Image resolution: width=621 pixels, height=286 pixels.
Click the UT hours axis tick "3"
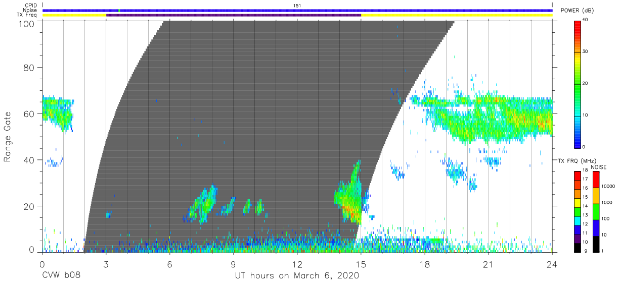tap(106, 264)
